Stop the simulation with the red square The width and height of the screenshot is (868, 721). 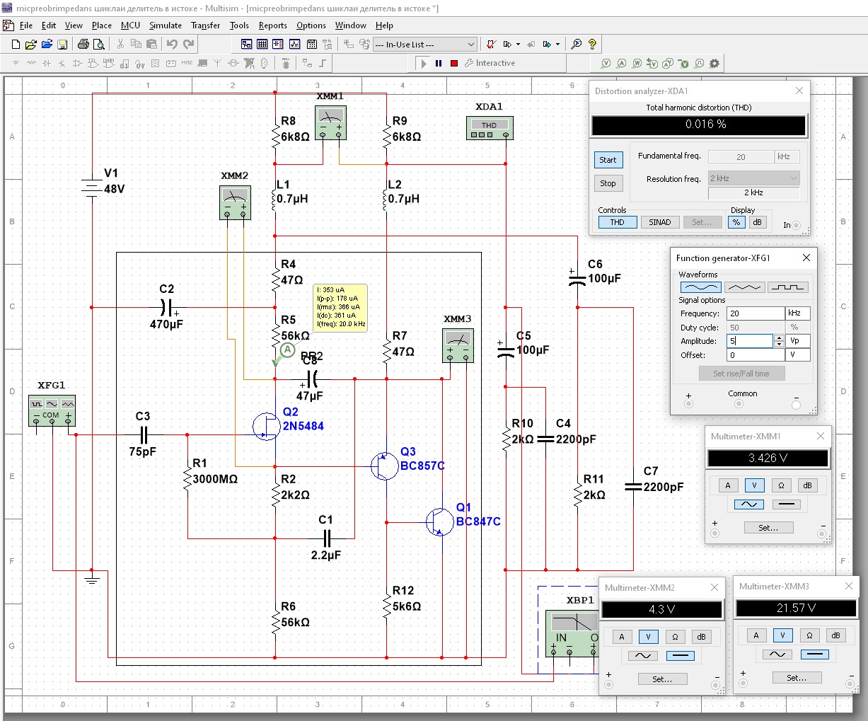tap(454, 63)
